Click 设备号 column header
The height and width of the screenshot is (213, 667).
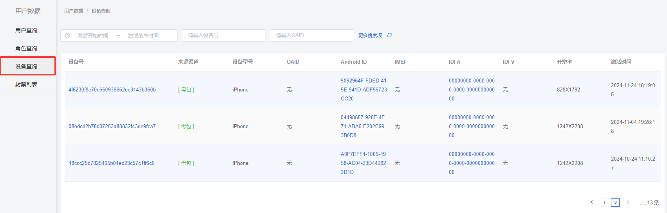point(76,62)
